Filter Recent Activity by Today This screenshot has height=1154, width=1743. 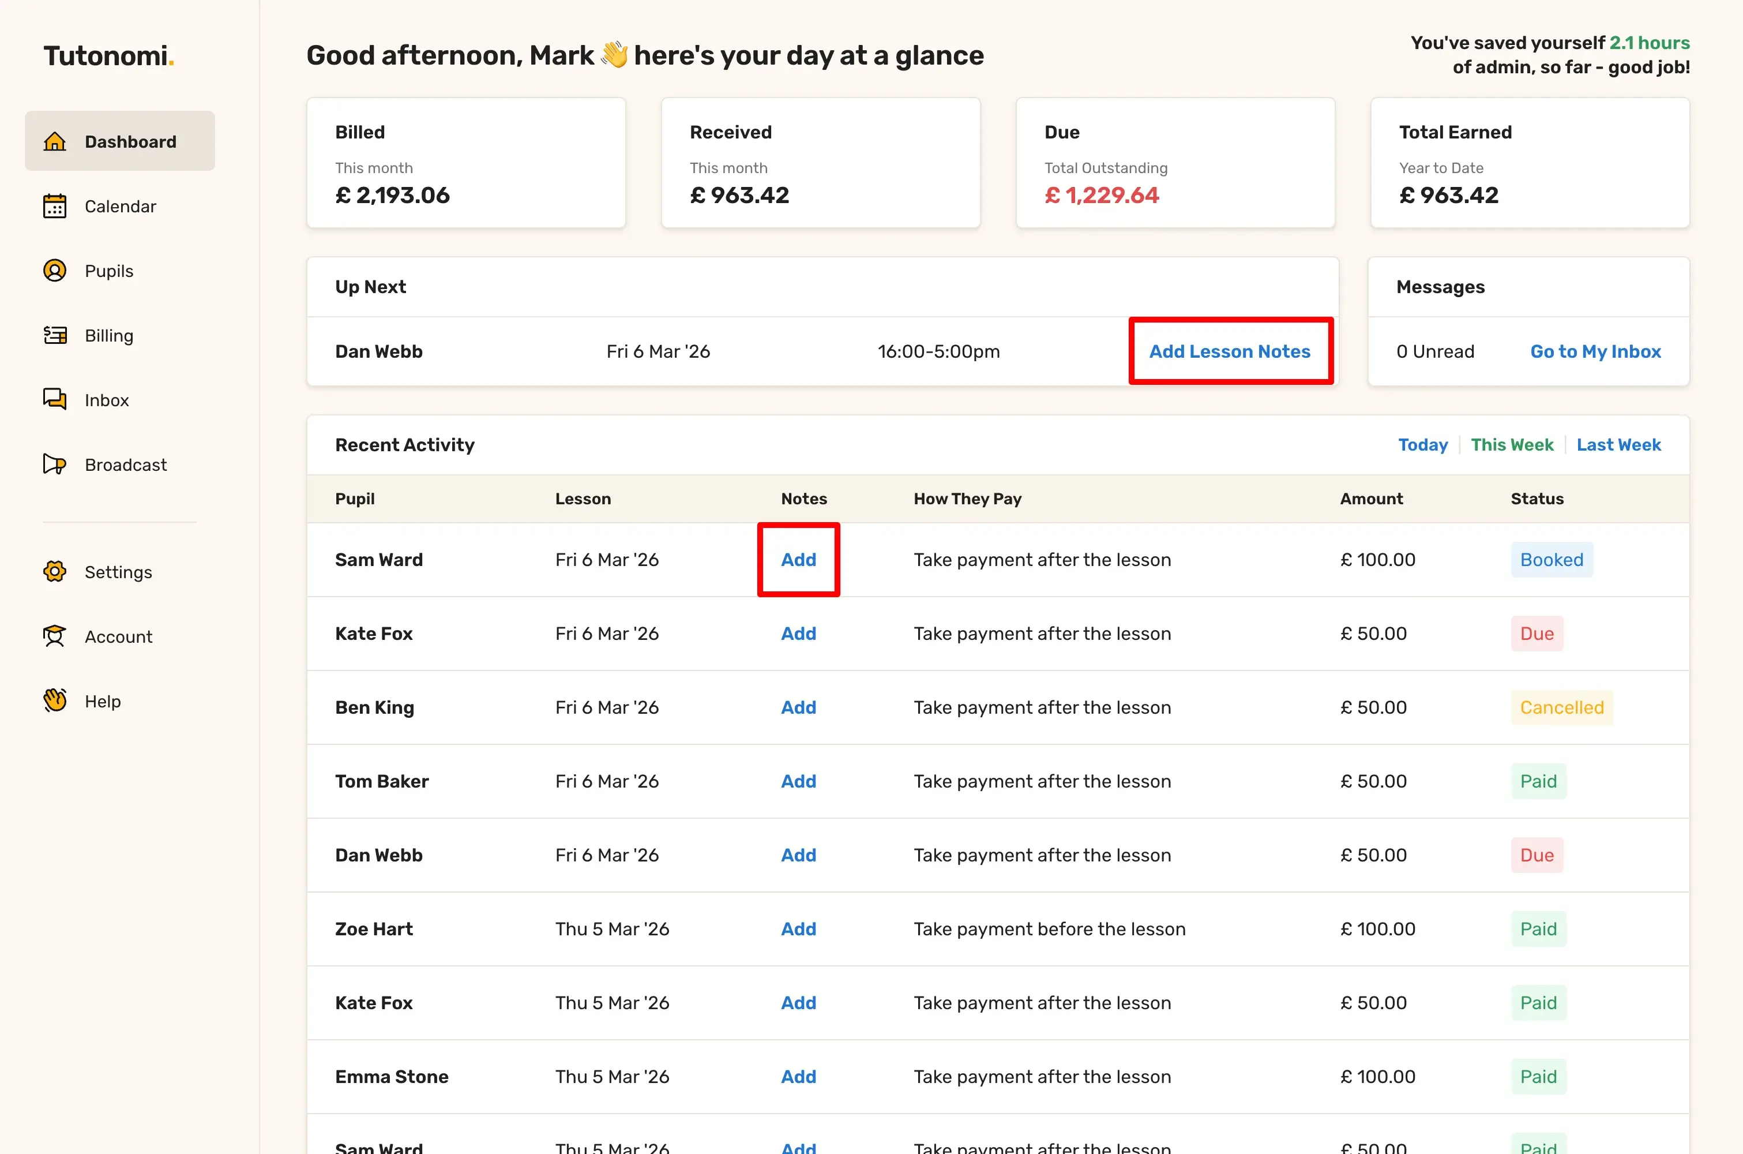pos(1422,444)
